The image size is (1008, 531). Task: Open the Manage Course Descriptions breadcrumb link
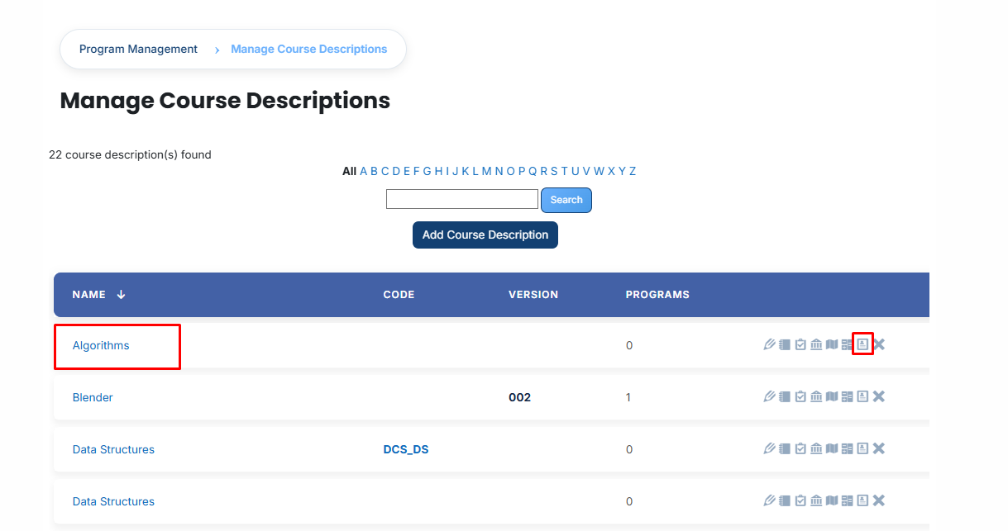tap(309, 49)
